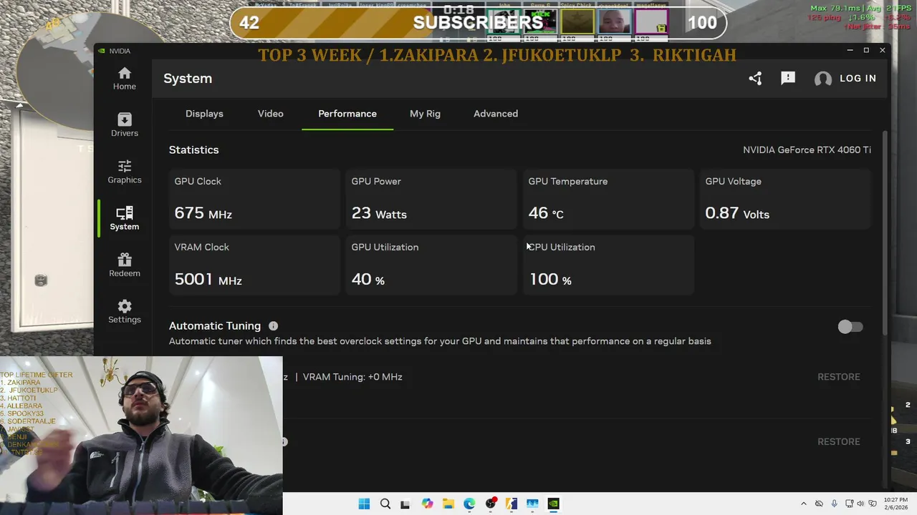Viewport: 917px width, 515px height.
Task: Click the VRAM Tuning: +0 MHz text
Action: click(352, 377)
